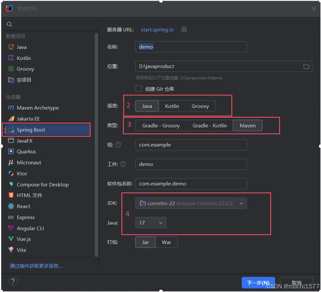Click the Compose for Desktop icon

click(11, 184)
